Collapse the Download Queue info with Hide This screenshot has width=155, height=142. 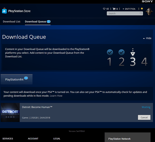[147, 38]
